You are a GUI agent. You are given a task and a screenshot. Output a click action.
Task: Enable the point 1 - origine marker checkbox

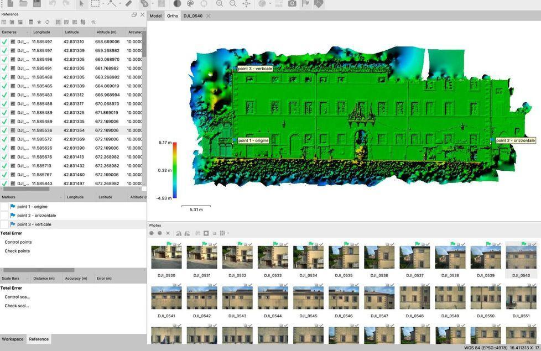point(4,207)
